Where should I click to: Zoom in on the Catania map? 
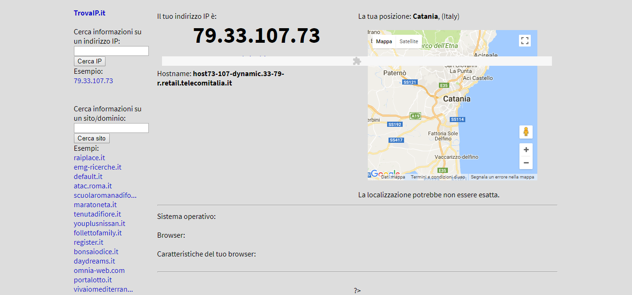[526, 150]
